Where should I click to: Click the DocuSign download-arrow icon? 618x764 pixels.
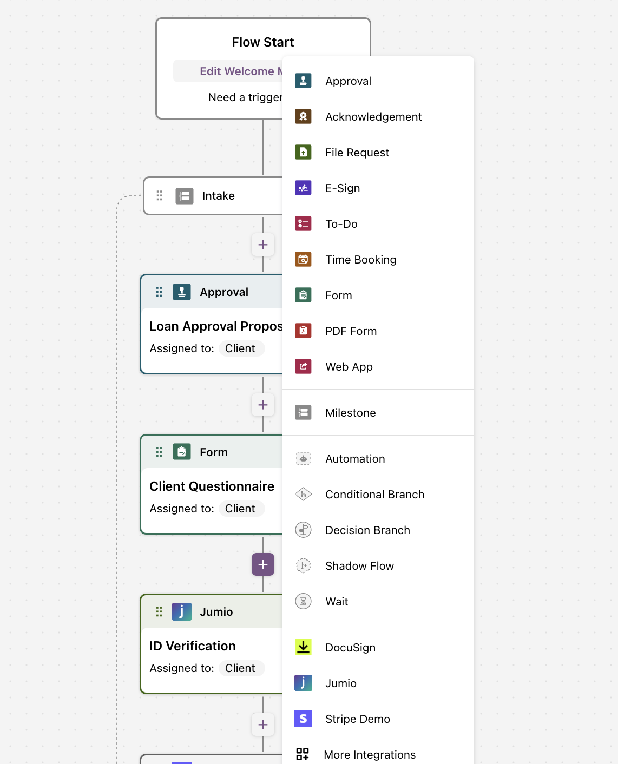click(303, 647)
